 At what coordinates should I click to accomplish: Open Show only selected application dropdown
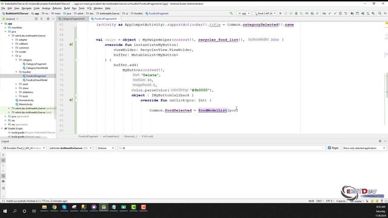coord(364,148)
